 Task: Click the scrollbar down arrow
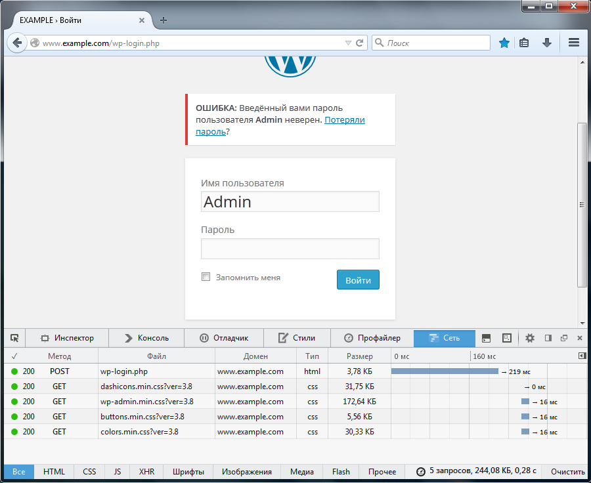coord(582,323)
